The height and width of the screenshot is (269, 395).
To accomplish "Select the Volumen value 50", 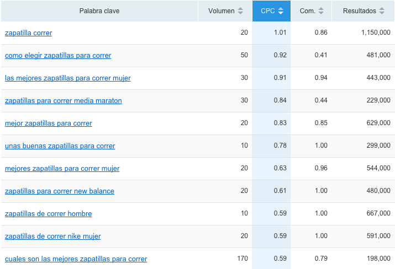I will pyautogui.click(x=244, y=55).
